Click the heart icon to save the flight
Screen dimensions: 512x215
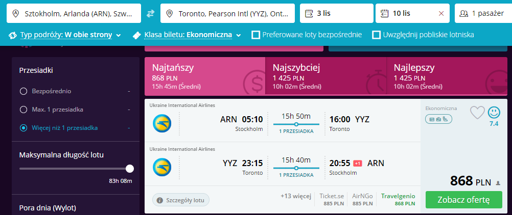coord(477,112)
